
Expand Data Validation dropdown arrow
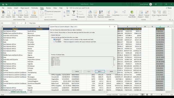coord(111,17)
